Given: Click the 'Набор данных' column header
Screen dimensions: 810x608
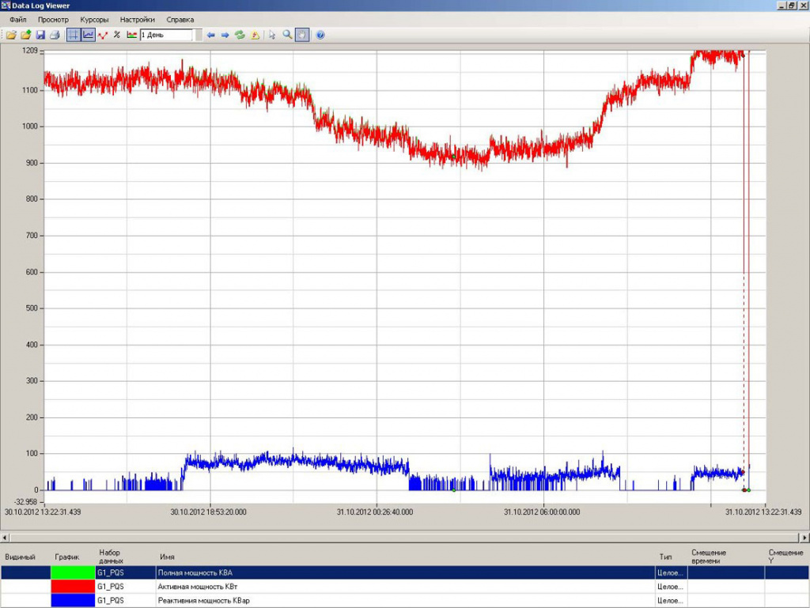Looking at the screenshot, I should pyautogui.click(x=111, y=557).
